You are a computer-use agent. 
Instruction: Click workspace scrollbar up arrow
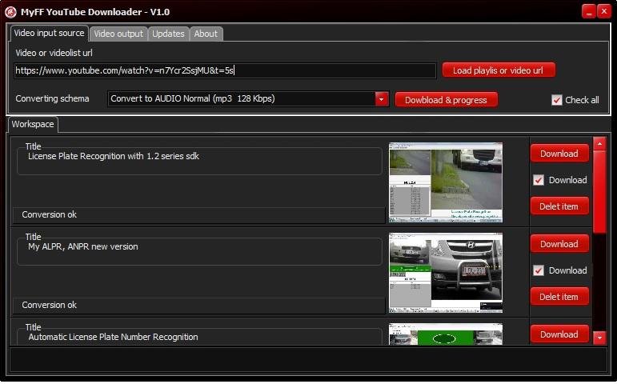coord(599,144)
